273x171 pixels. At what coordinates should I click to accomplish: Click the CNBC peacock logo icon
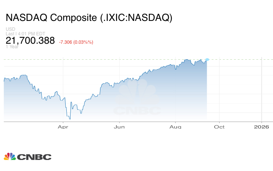(x=9, y=157)
